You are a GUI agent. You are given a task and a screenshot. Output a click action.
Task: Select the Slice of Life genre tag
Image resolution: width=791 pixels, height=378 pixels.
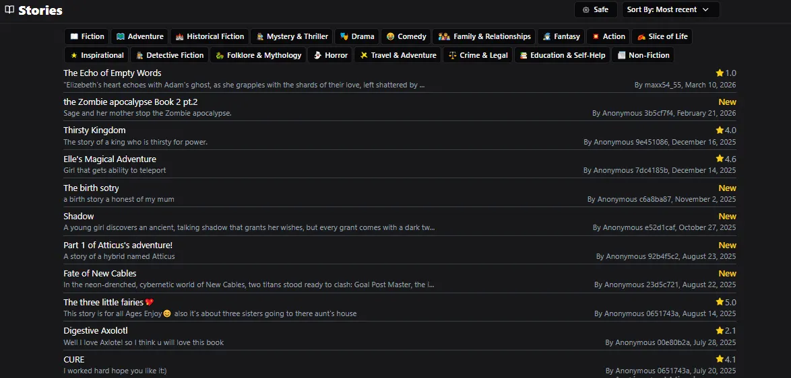pyautogui.click(x=662, y=36)
